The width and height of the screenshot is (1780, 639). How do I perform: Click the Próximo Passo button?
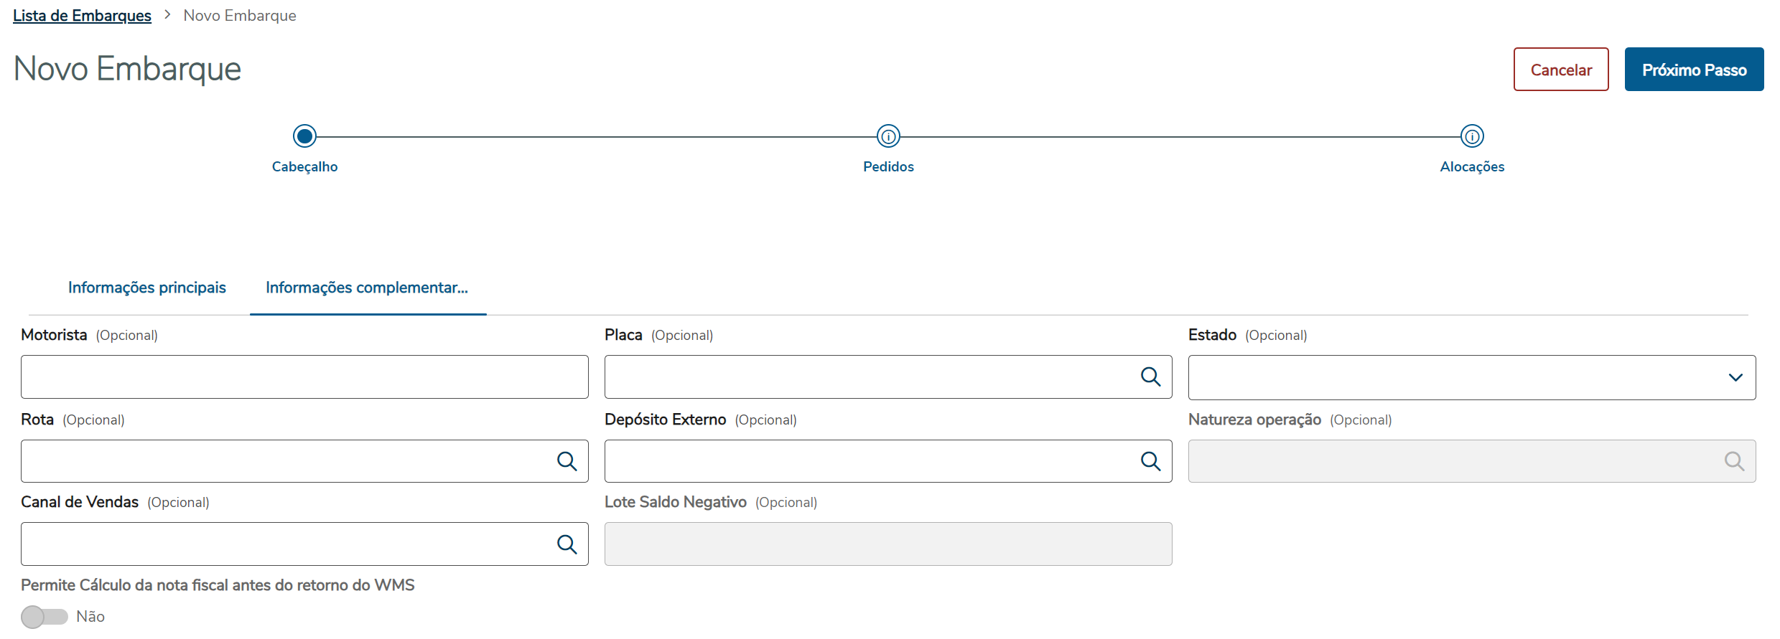pos(1694,70)
